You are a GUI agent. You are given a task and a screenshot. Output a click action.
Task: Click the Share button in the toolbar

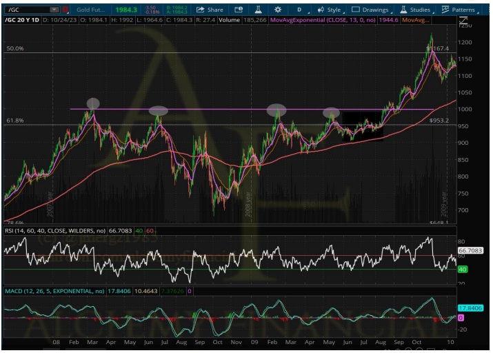(x=210, y=10)
